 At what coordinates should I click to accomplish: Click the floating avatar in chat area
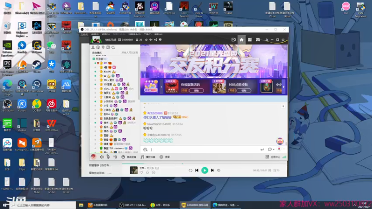280,141
